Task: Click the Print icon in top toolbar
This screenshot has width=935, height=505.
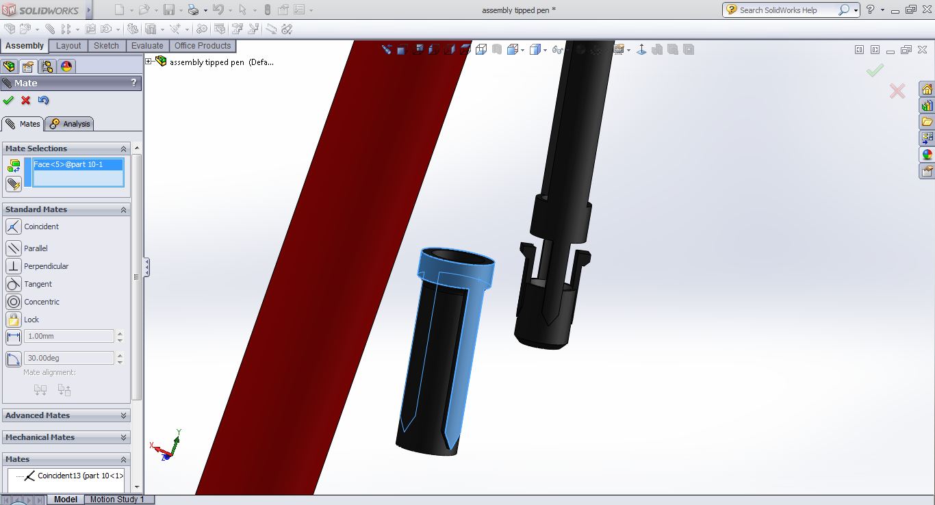Action: pyautogui.click(x=193, y=10)
